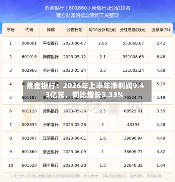This screenshot has height=182, width=175.
Task: Select the 公告日期 column header
Action: pos(75,30)
